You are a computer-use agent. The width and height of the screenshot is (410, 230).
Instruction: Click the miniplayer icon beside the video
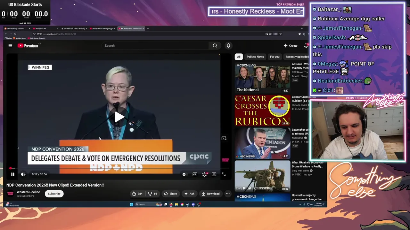[224, 138]
